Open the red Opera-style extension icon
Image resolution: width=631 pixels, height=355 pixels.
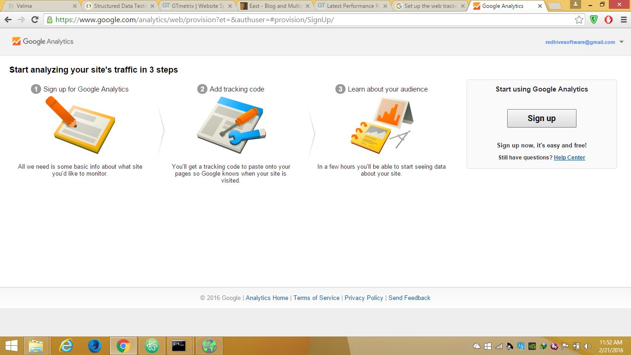pyautogui.click(x=608, y=20)
